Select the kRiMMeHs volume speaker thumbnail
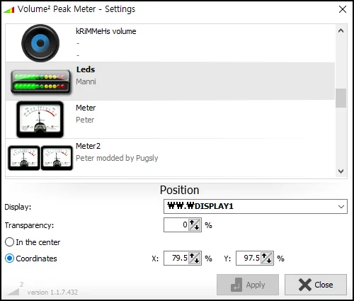The image size is (354, 301). pos(40,43)
